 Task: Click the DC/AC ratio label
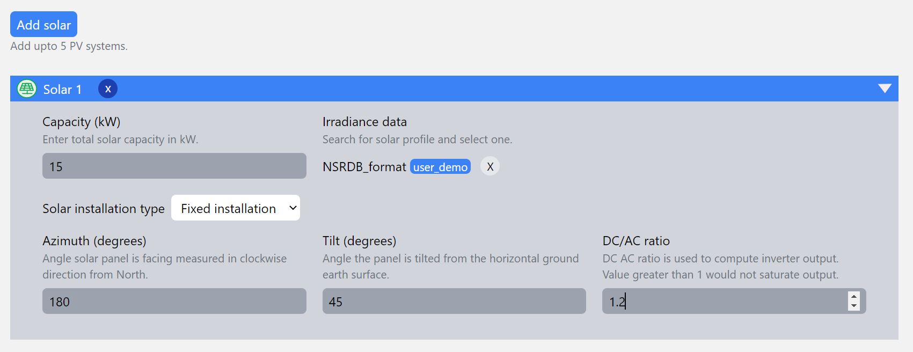tap(636, 241)
